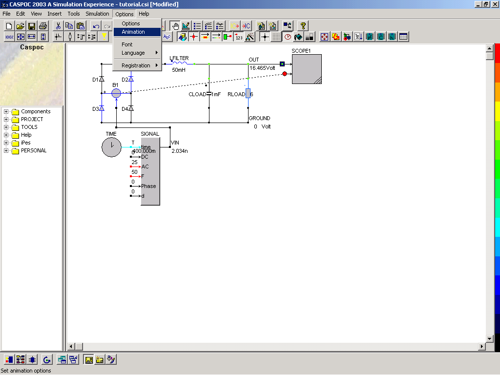
Task: Click the microcontroller µC chip icon
Action: (x=370, y=37)
